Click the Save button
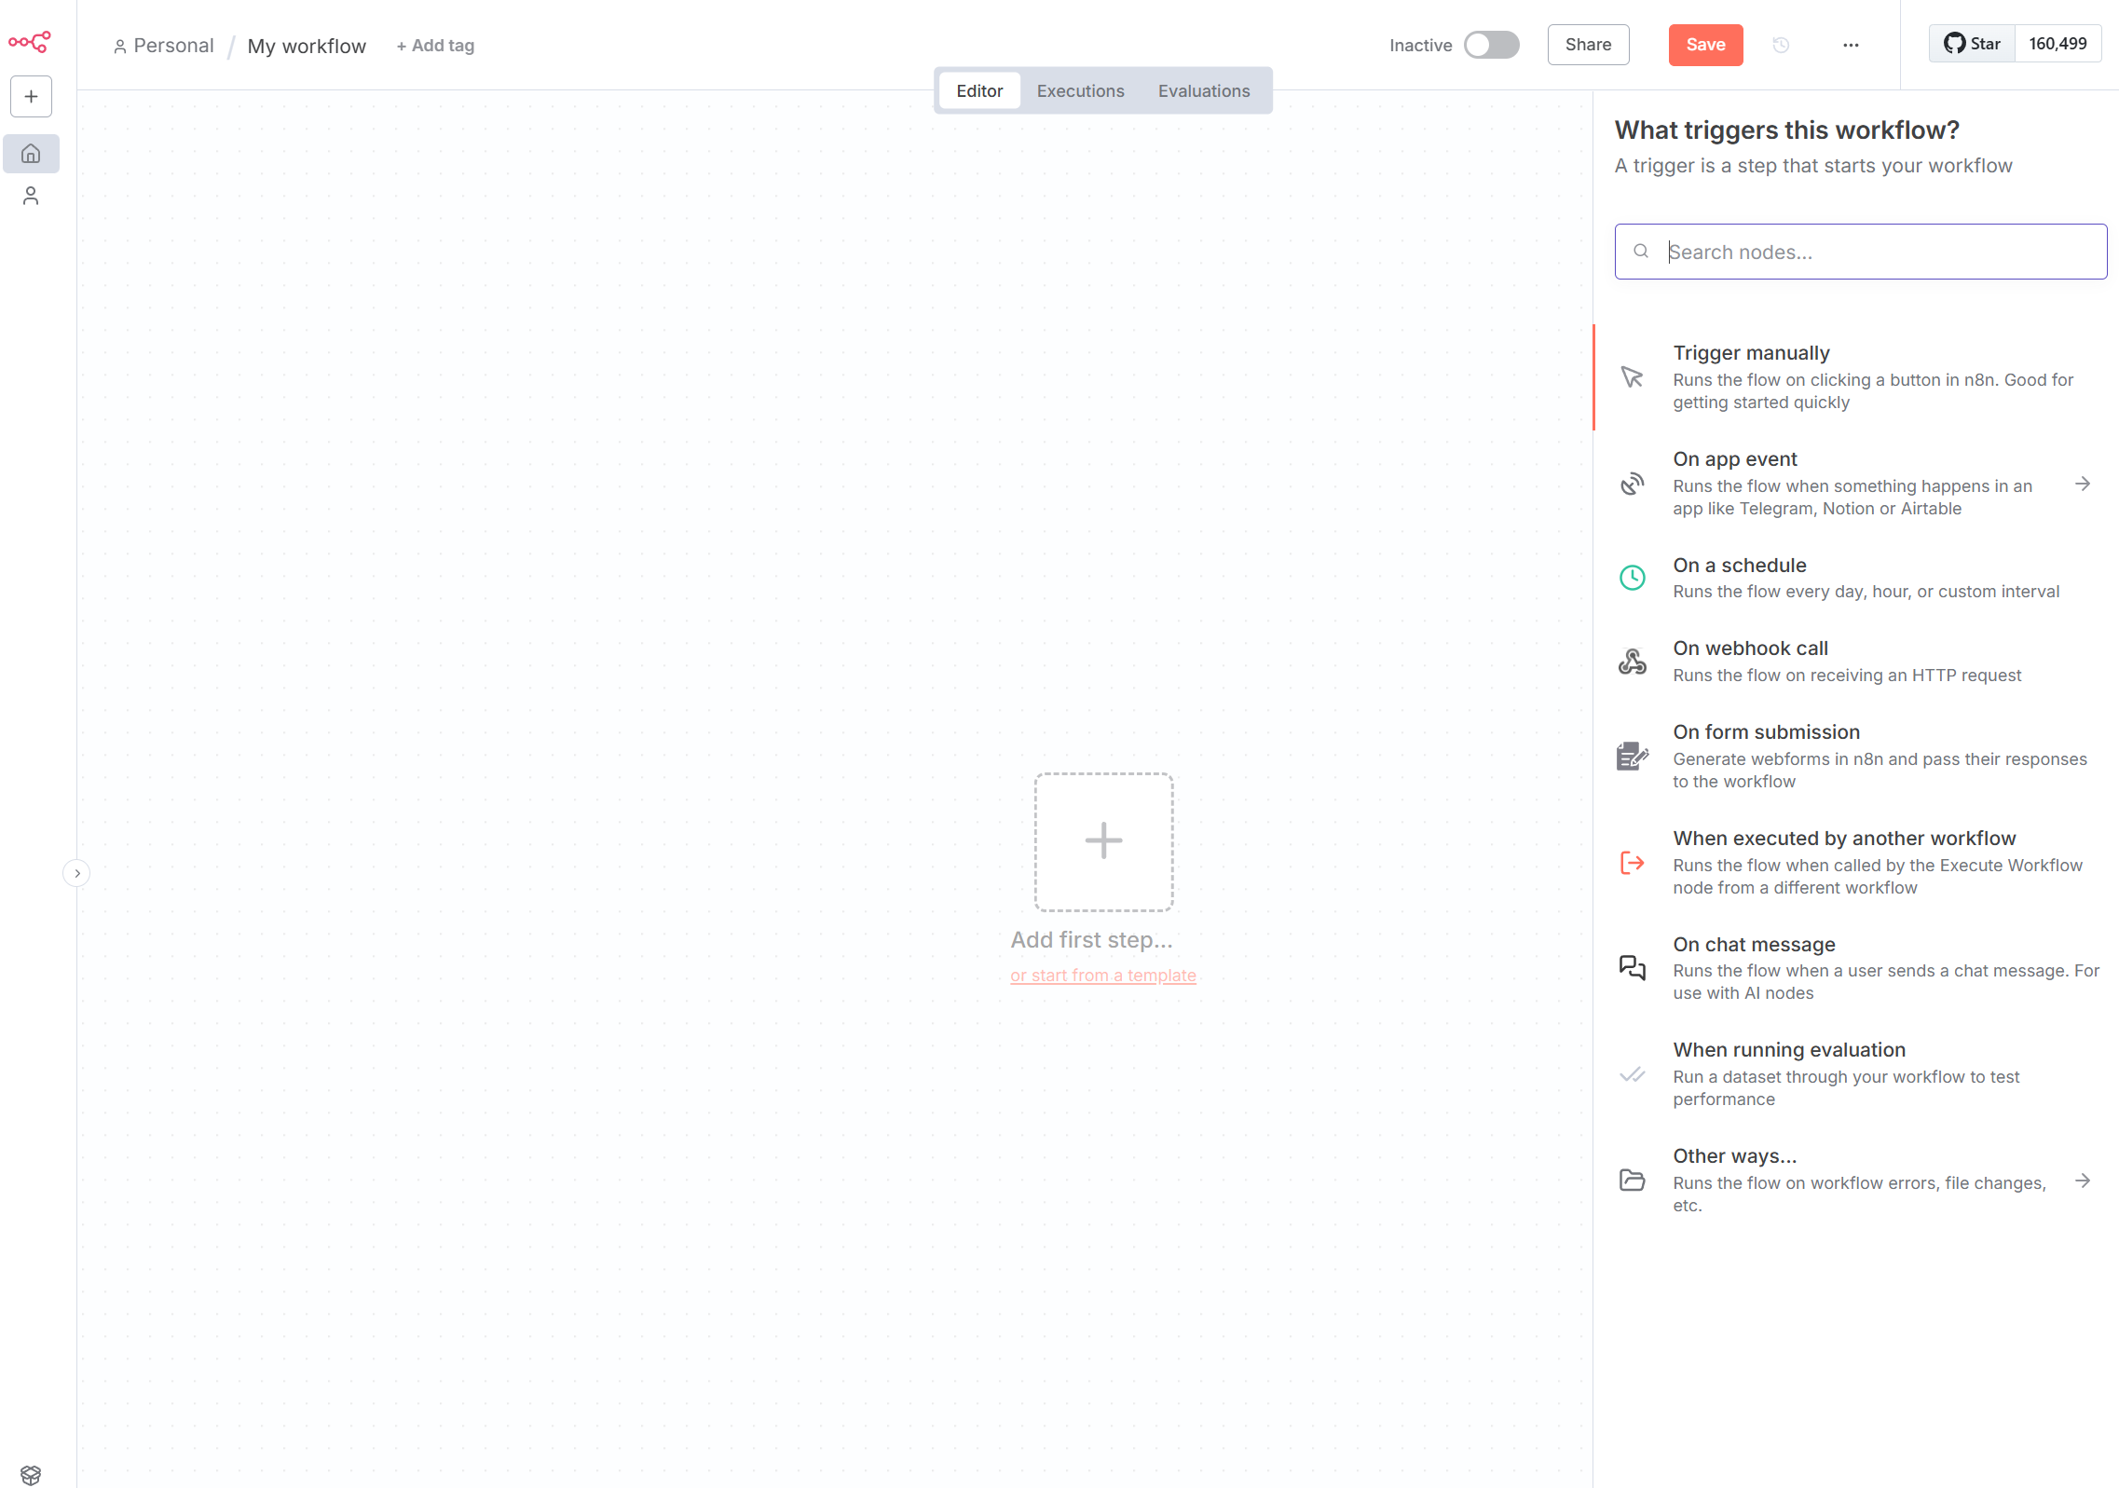Viewport: 2119px width, 1488px height. pyautogui.click(x=1704, y=45)
